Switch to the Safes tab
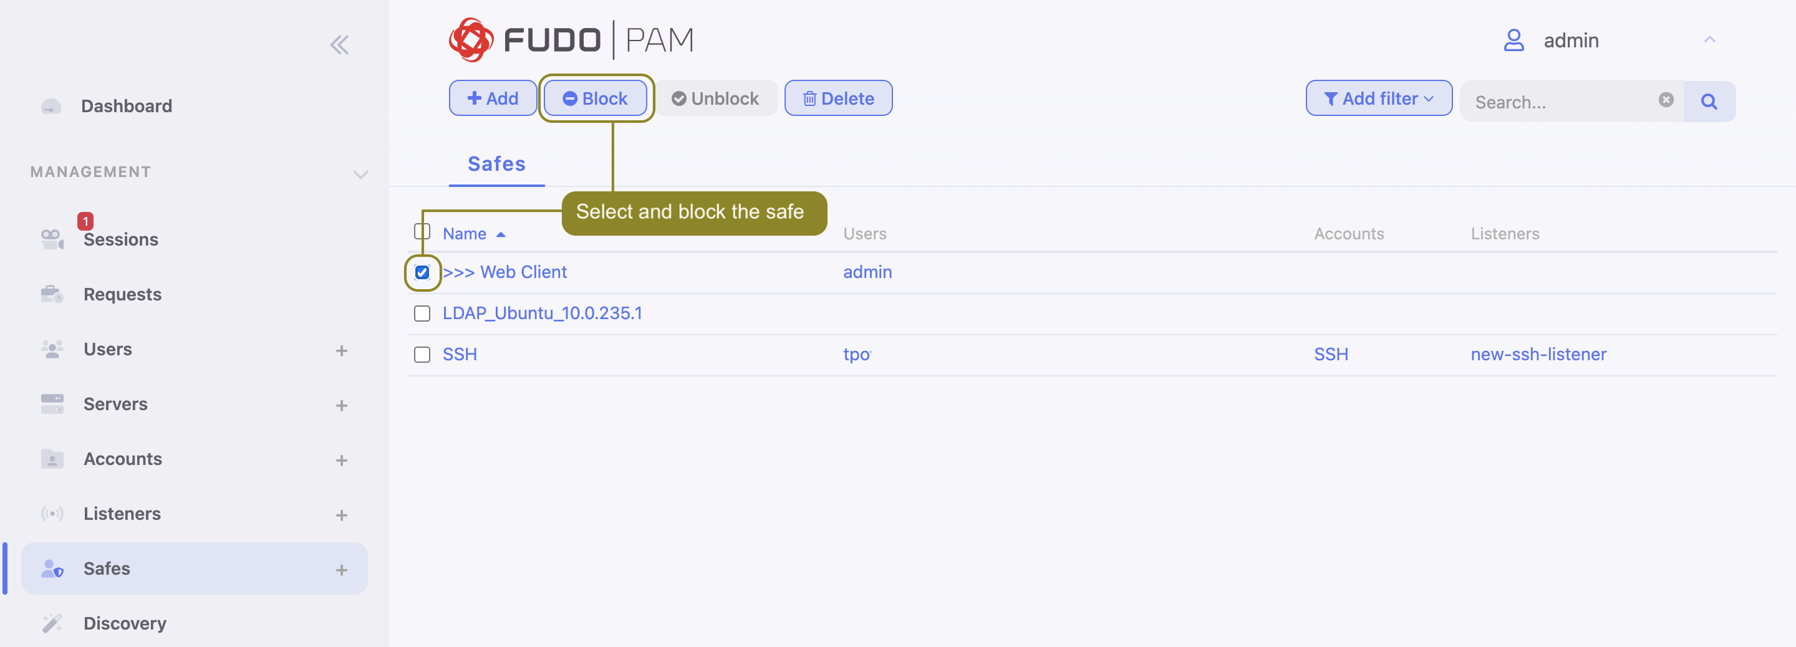This screenshot has height=647, width=1796. (496, 164)
